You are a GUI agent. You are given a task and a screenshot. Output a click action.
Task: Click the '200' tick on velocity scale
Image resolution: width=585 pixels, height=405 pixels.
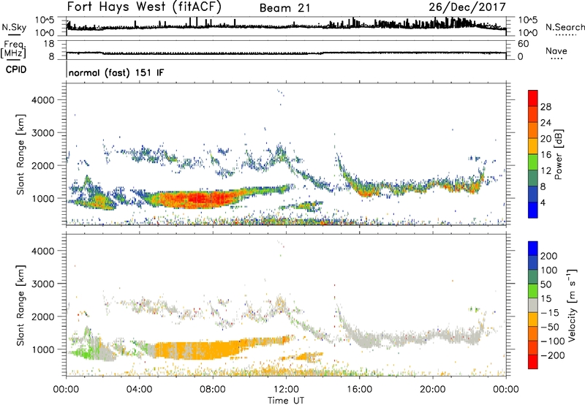(549, 256)
